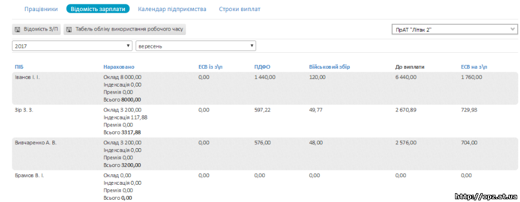Click військовий збір value 49,77

click(316, 110)
